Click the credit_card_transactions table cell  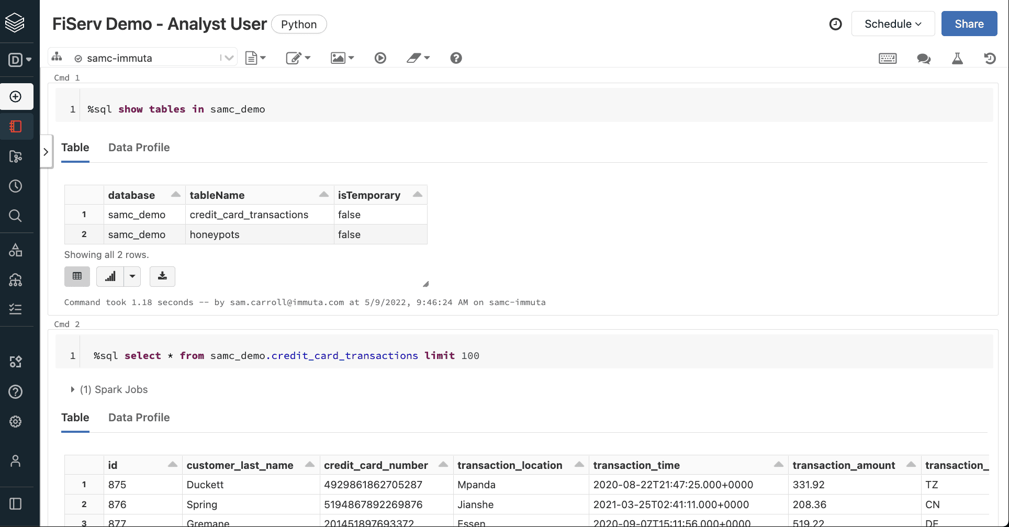(260, 215)
